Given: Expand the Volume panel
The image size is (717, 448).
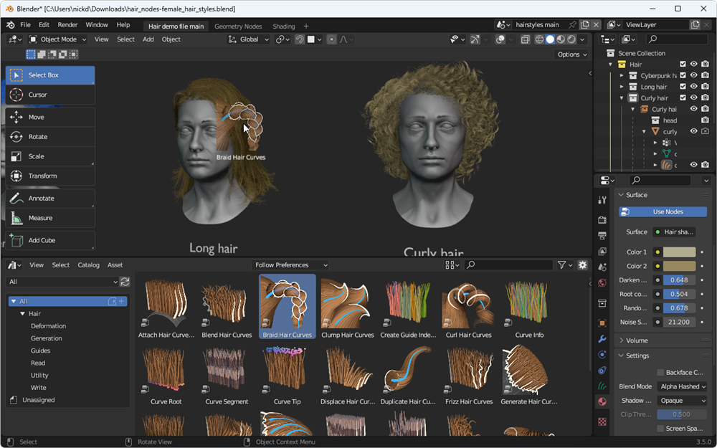Looking at the screenshot, I should tap(637, 340).
